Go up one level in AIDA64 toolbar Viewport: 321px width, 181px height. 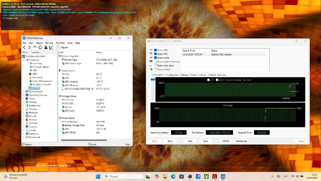35,47
